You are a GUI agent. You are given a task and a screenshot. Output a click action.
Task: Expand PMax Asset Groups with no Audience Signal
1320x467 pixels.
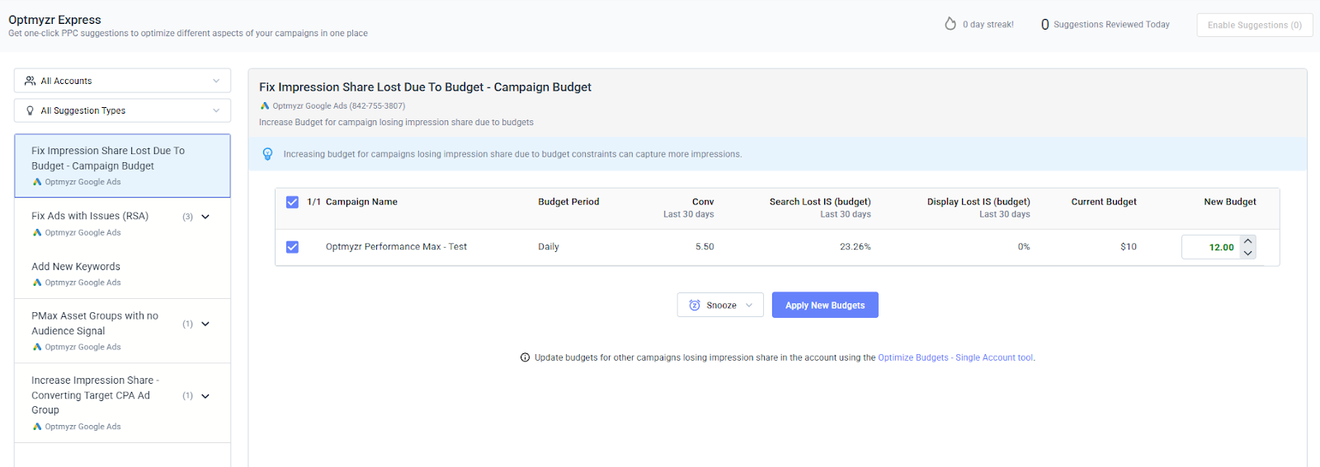(x=205, y=324)
